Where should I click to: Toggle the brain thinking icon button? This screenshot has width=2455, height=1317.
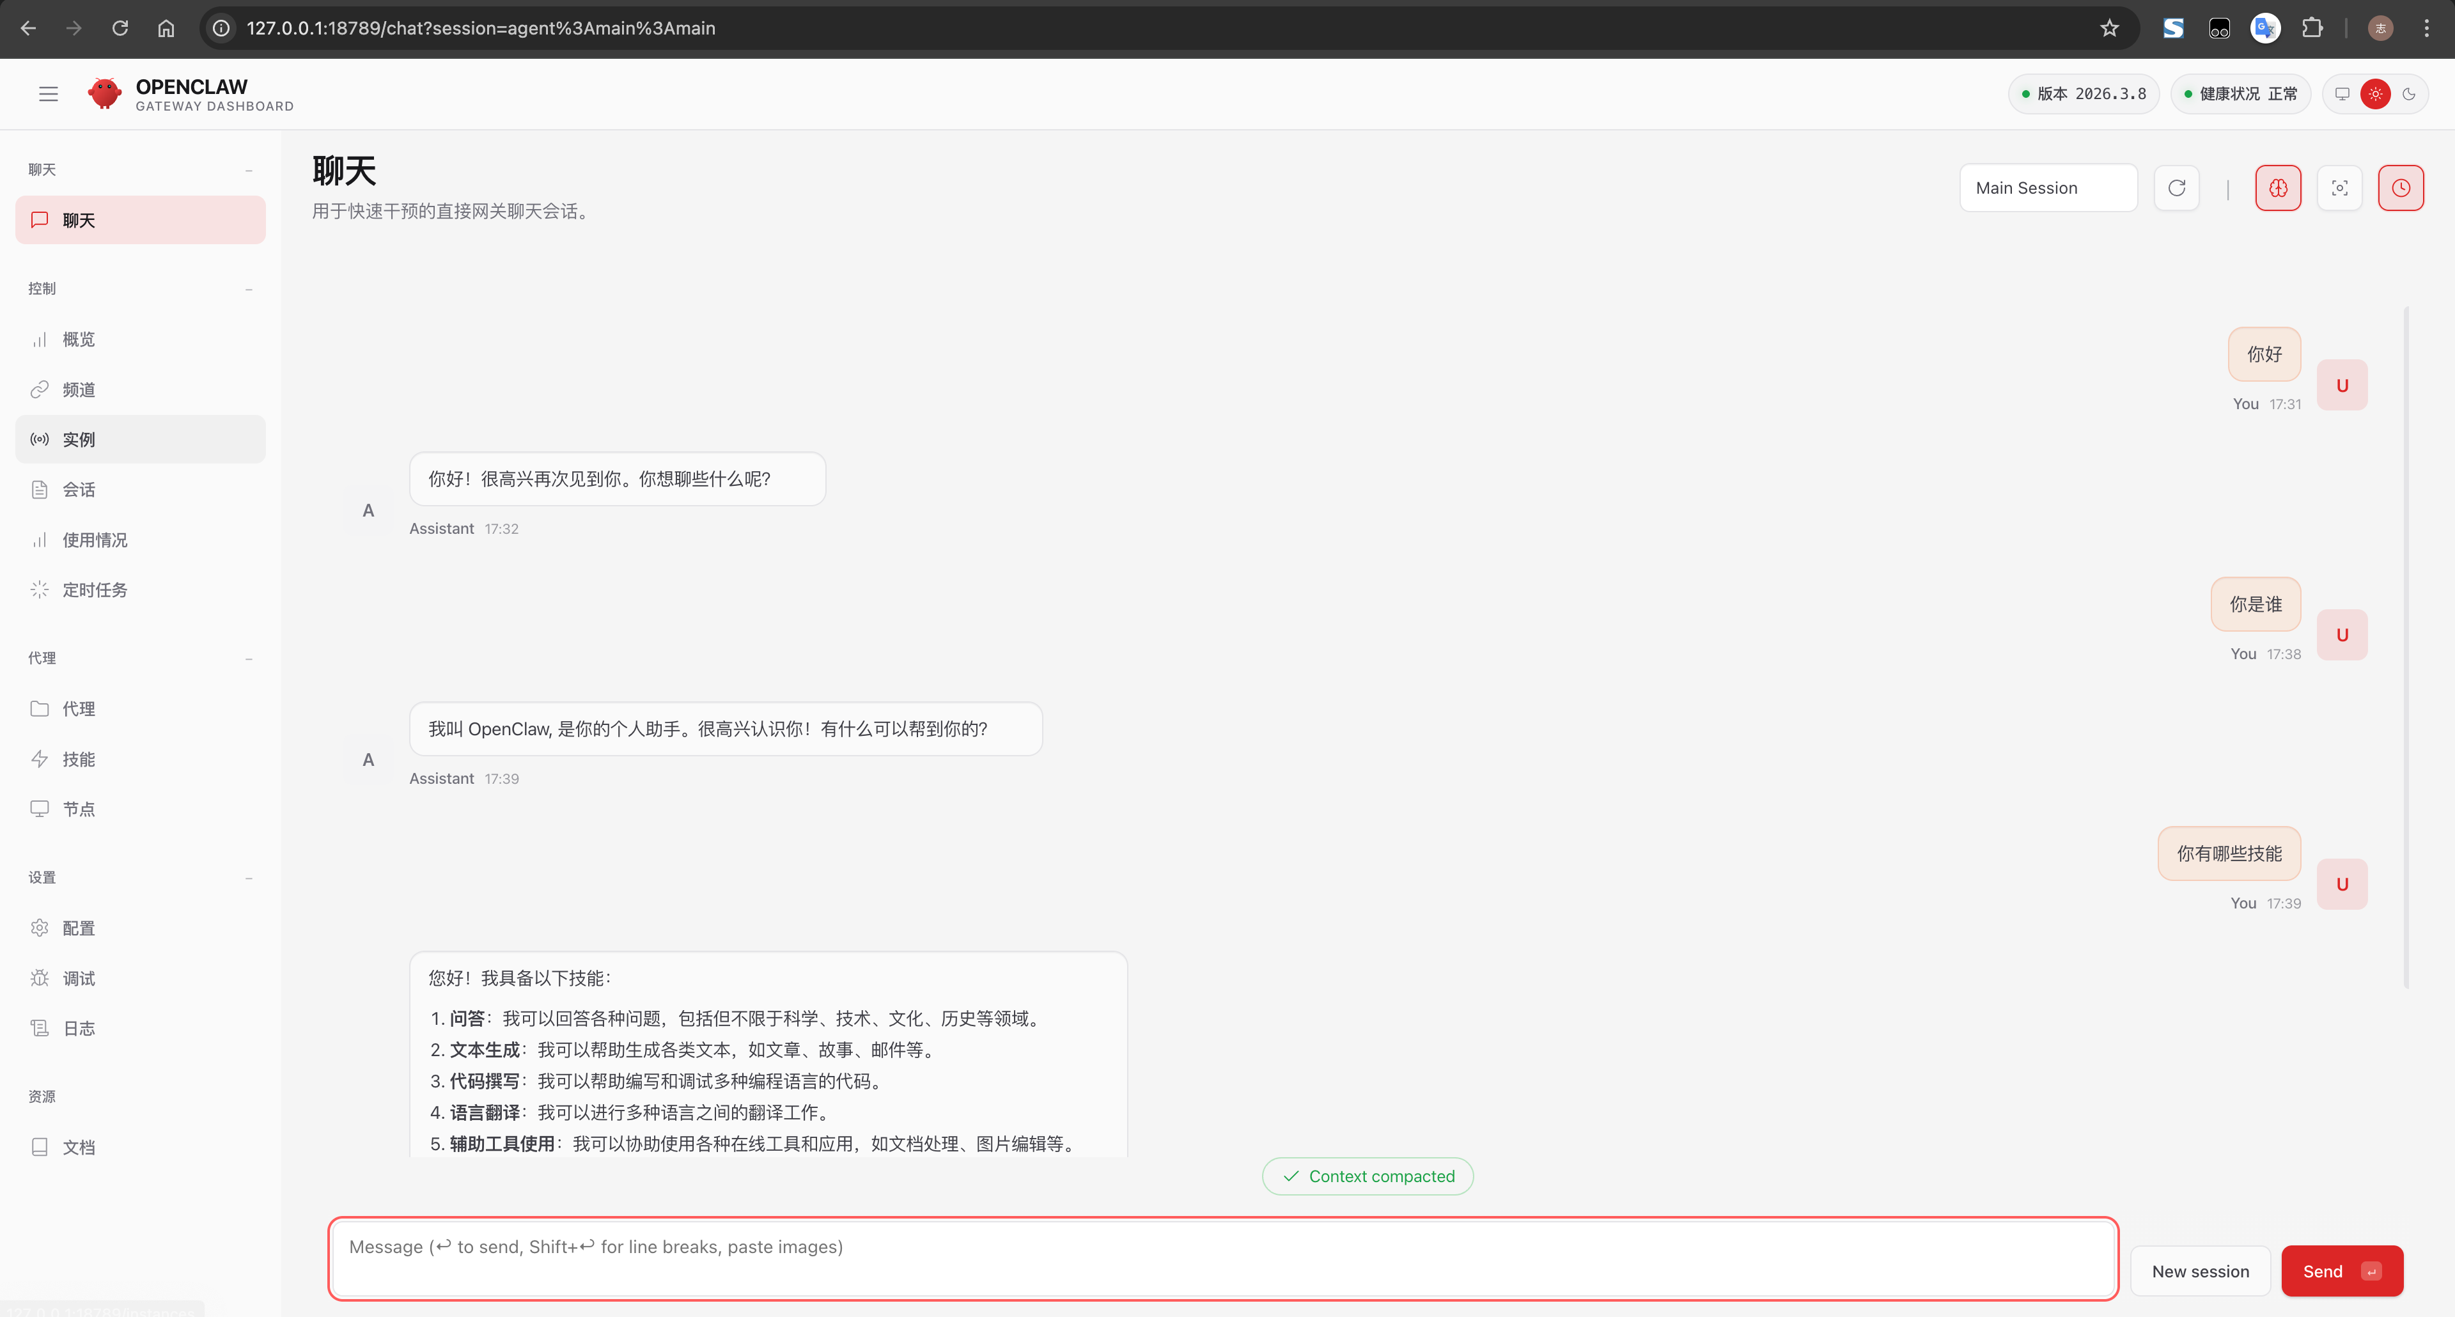click(2278, 188)
